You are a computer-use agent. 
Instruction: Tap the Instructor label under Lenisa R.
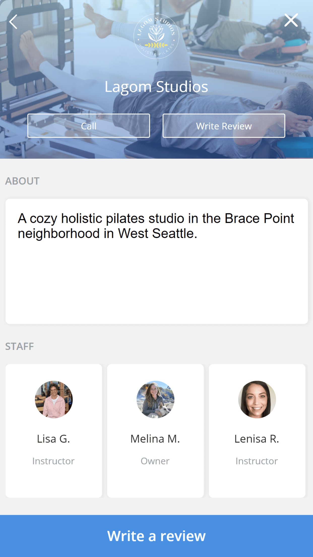(257, 461)
